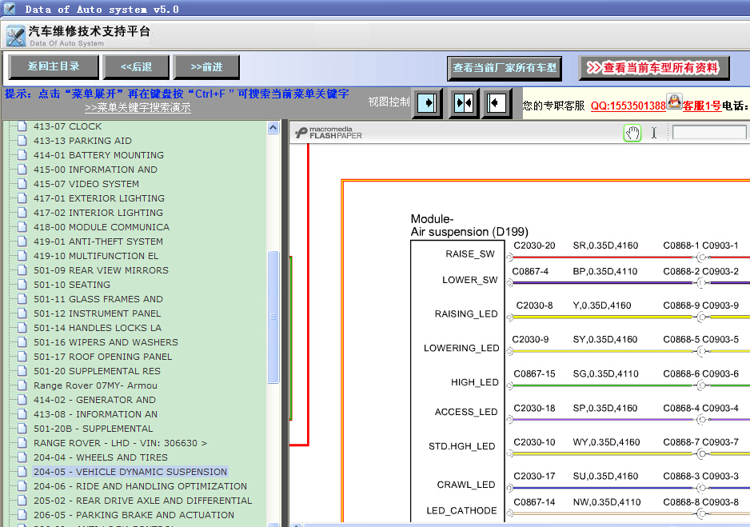This screenshot has height=527, width=750.
Task: Click the 返回主目录 button
Action: point(54,66)
